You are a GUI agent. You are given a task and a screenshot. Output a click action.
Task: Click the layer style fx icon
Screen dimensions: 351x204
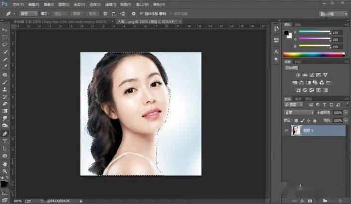302,201
